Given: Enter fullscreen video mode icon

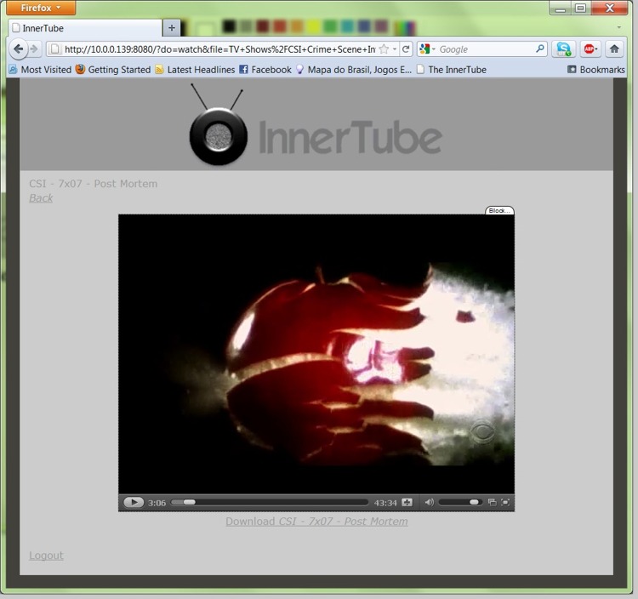Looking at the screenshot, I should [x=505, y=502].
